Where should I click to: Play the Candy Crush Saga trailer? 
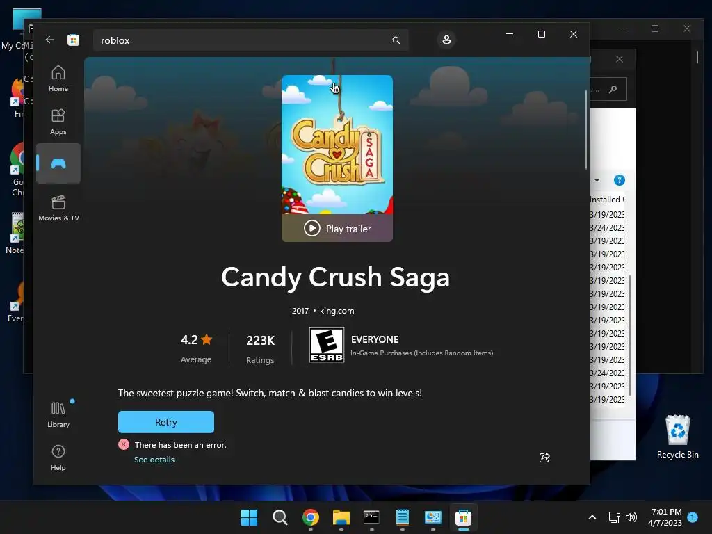337,228
